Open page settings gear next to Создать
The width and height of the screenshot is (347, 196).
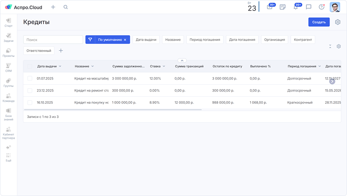(338, 22)
